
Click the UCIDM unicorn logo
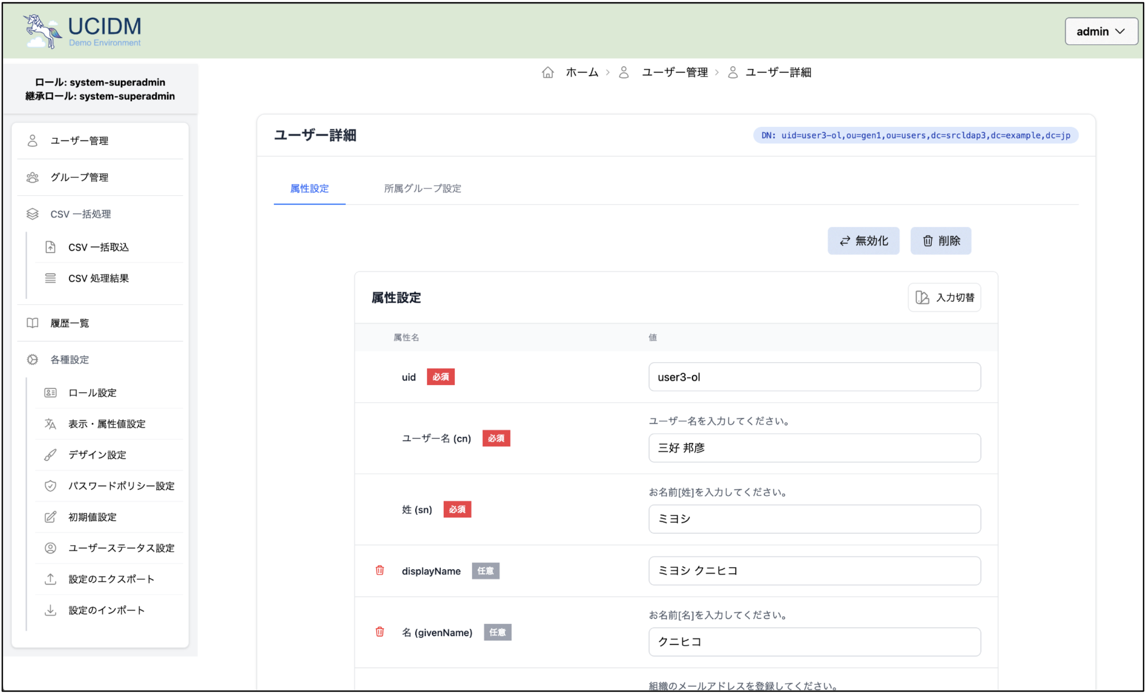82,31
